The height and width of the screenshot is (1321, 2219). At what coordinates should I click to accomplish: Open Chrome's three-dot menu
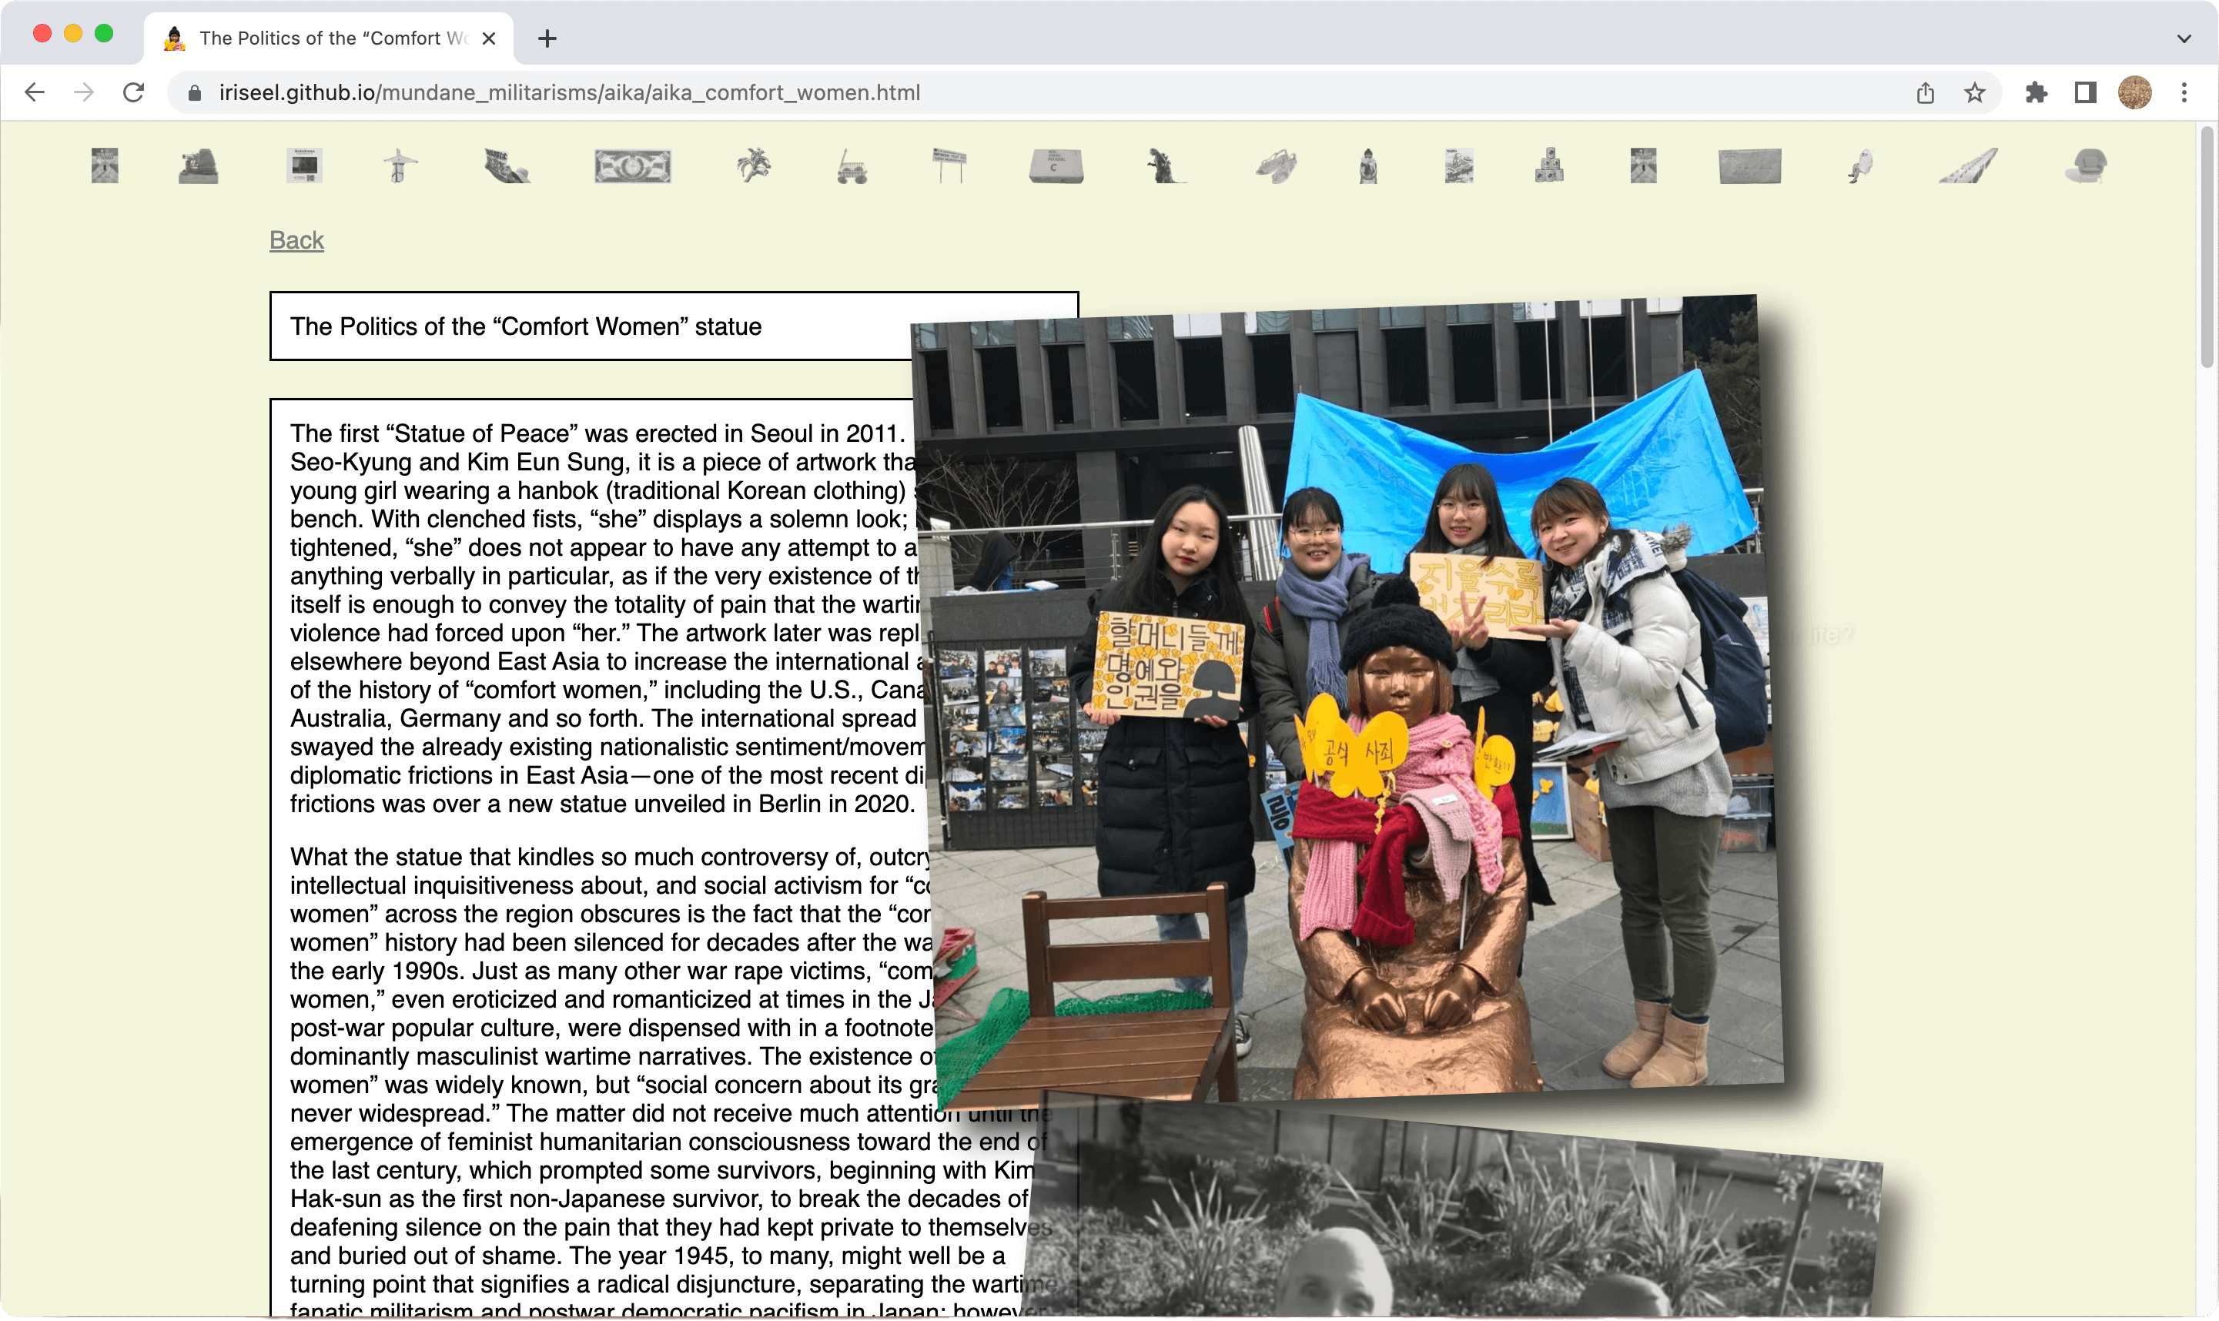tap(2184, 92)
